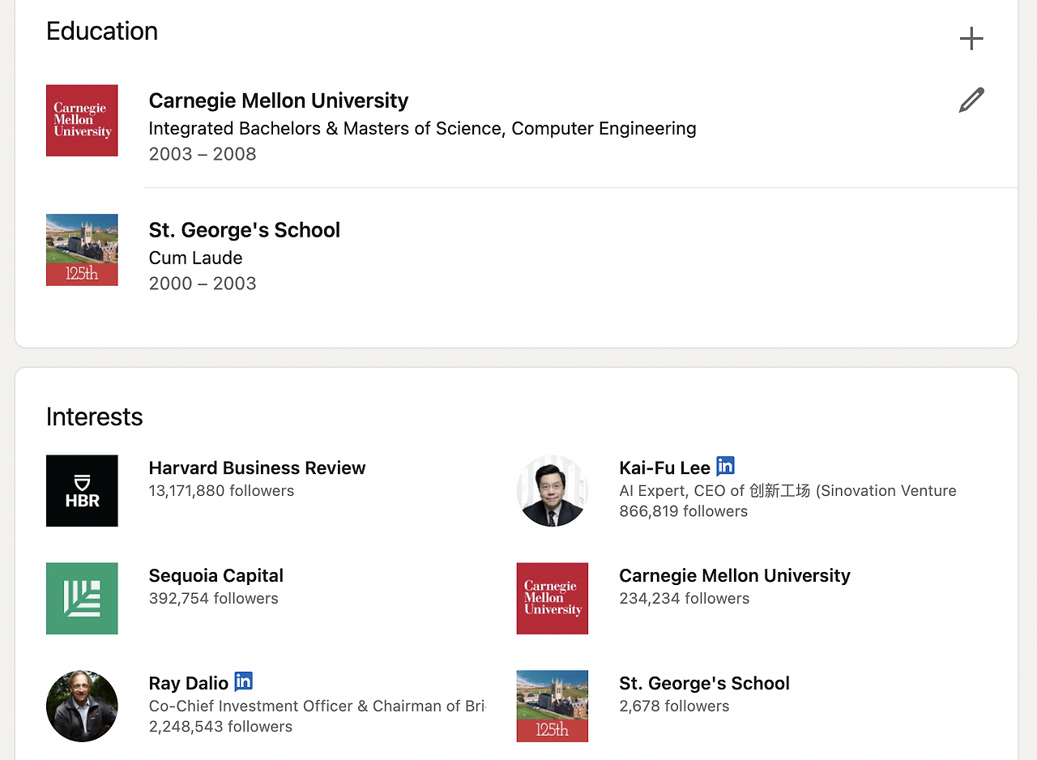Viewport: 1037px width, 760px height.
Task: Click the LinkedIn badge beside Ray Dalio
Action: pyautogui.click(x=243, y=682)
